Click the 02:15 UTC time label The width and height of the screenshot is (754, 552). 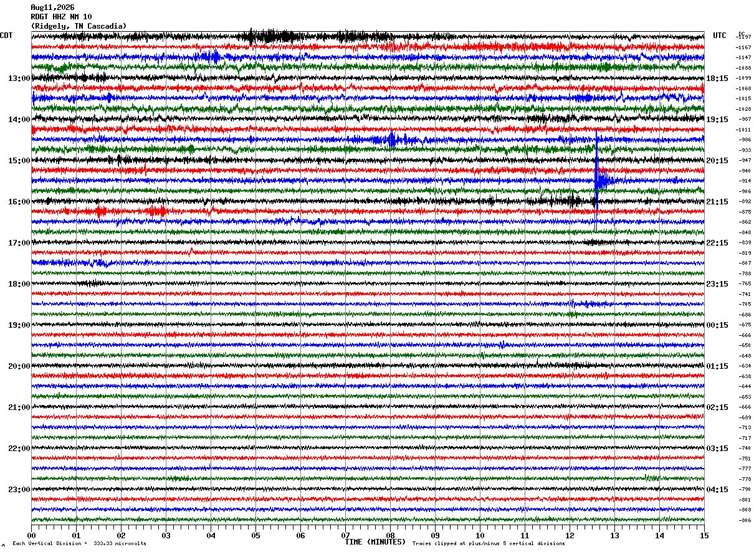[x=717, y=407]
